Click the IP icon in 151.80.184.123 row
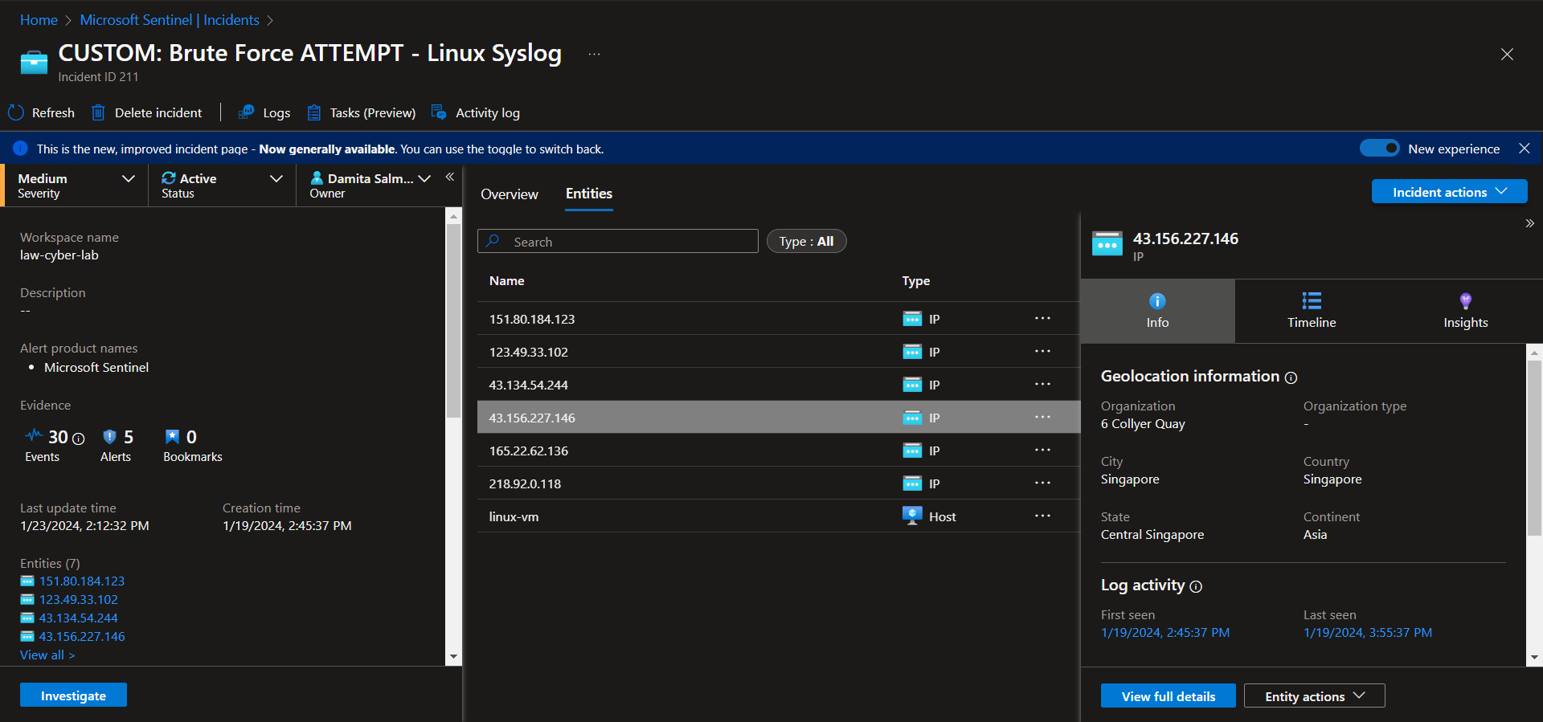 [912, 319]
